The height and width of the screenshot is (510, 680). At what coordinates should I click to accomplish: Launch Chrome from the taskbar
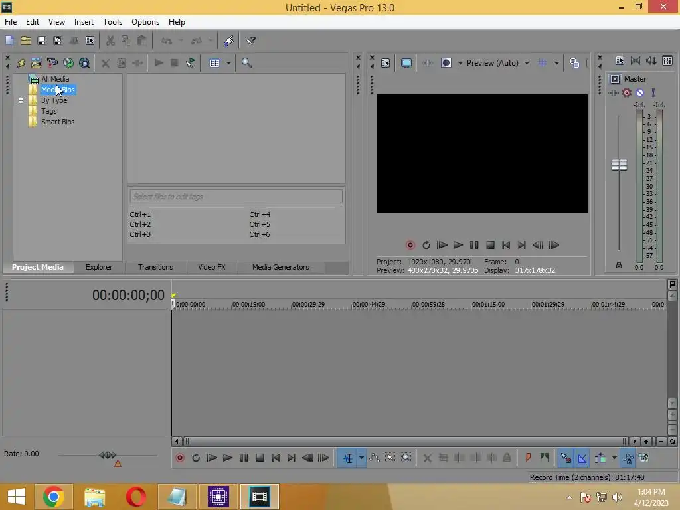53,497
